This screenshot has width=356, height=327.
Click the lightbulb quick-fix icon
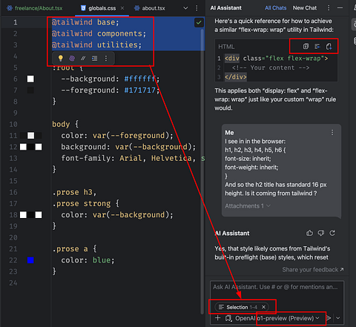pos(60,59)
